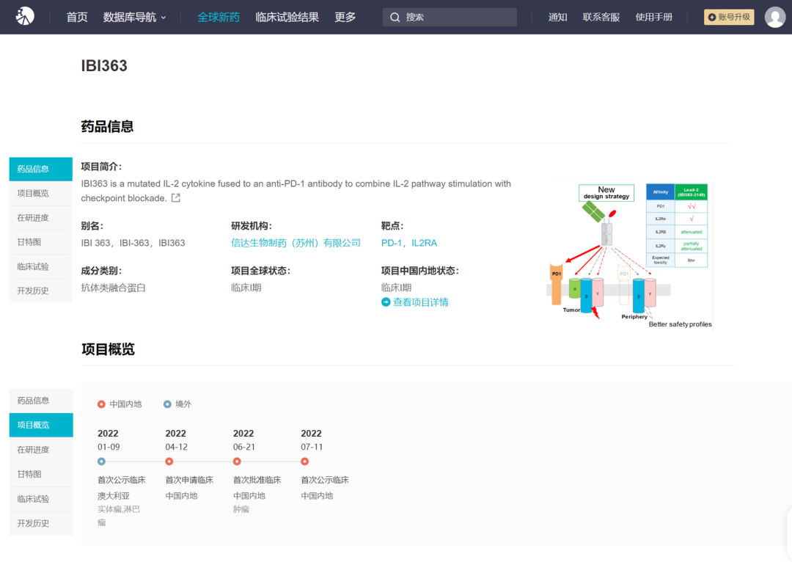Click arrow icon beside 查看项目详情
Image resolution: width=792 pixels, height=562 pixels.
coord(386,302)
